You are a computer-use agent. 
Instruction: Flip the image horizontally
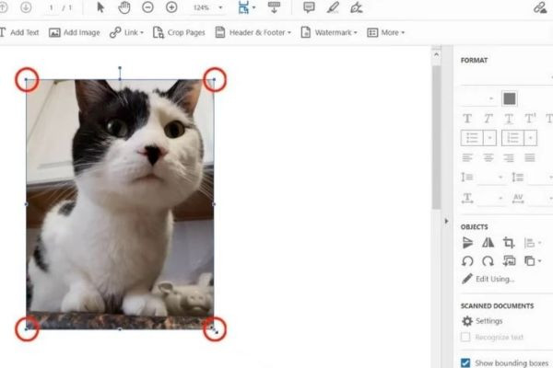pos(488,243)
